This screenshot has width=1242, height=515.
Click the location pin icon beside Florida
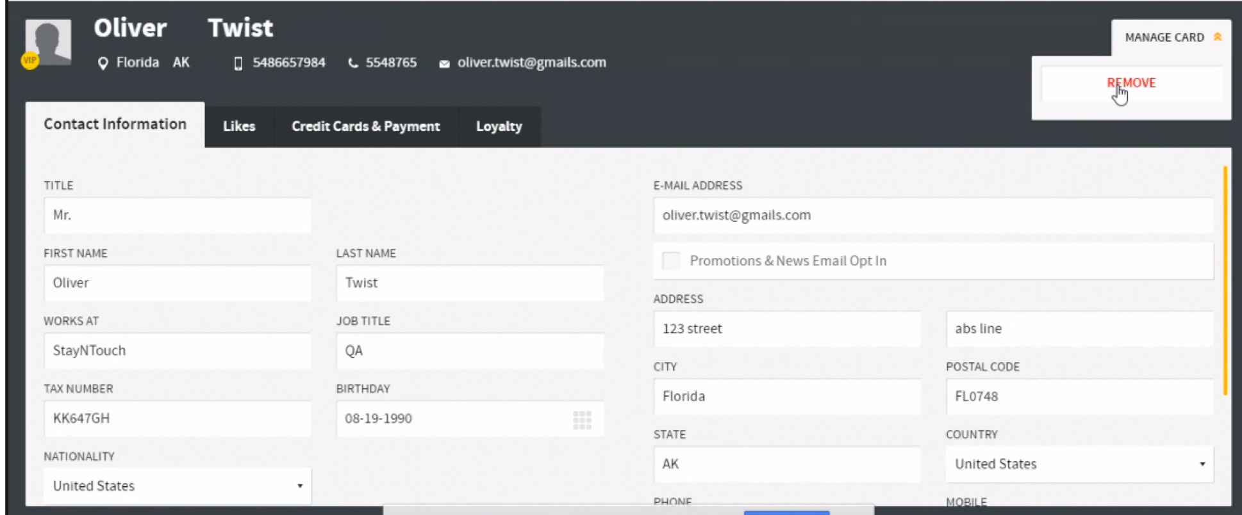coord(103,63)
